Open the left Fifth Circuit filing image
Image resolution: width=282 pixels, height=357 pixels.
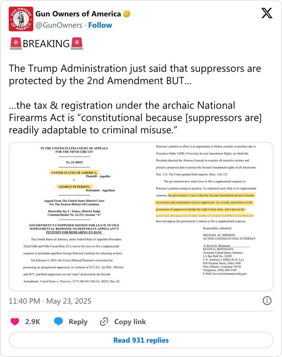coord(74,217)
